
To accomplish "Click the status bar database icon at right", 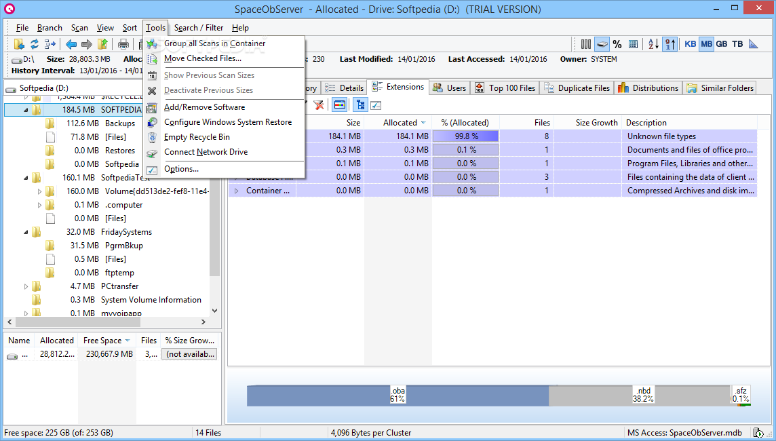I will point(758,433).
